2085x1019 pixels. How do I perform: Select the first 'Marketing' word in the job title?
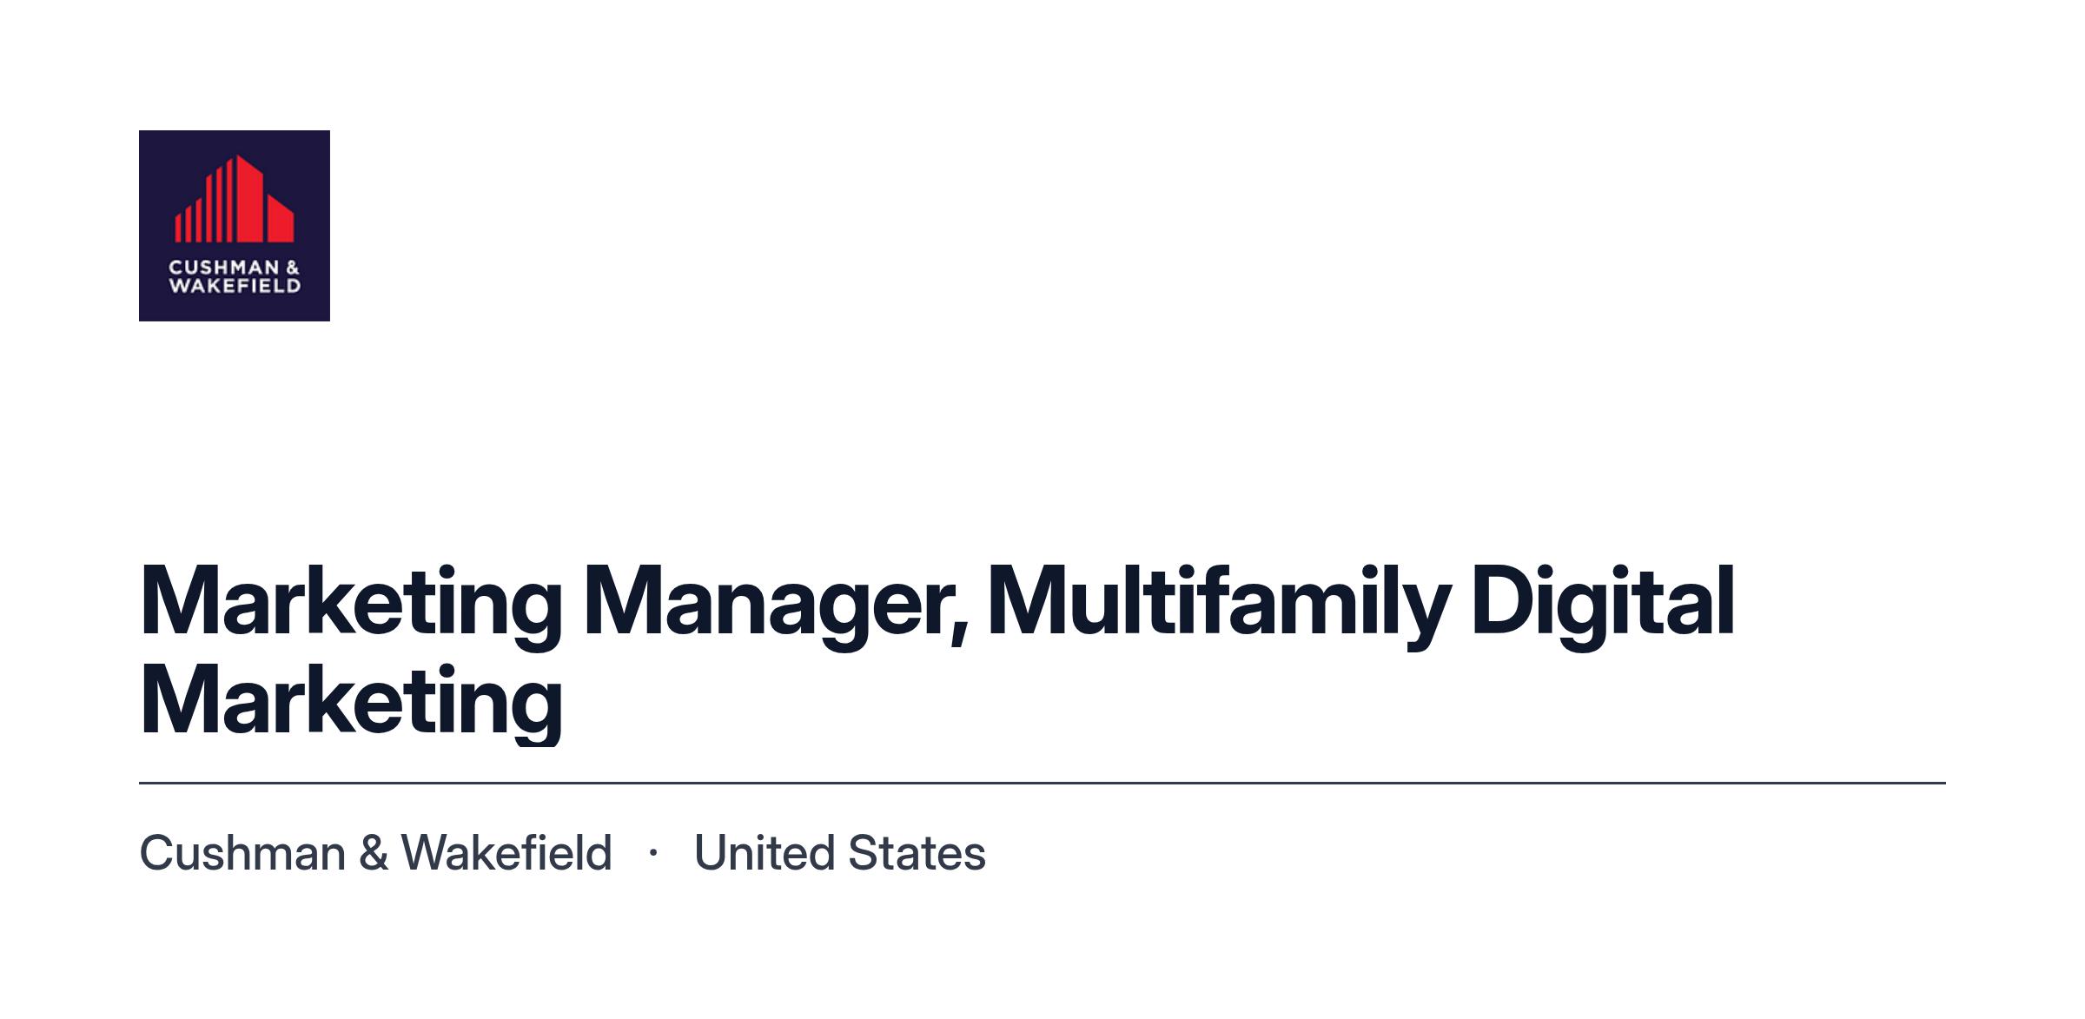351,605
